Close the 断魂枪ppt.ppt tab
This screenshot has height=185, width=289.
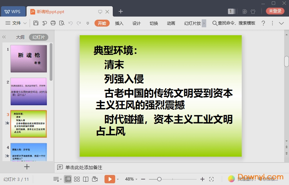107,12
